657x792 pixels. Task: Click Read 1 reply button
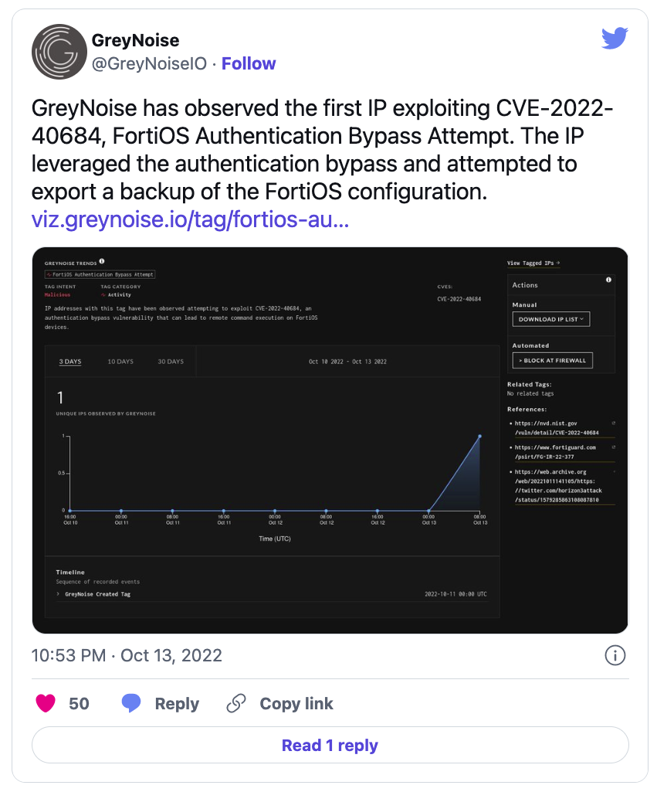click(330, 745)
